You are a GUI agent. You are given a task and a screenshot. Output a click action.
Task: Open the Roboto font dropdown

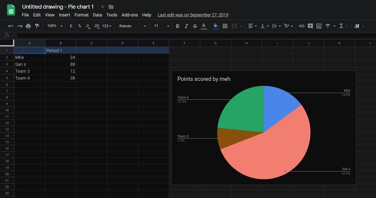coord(133,26)
